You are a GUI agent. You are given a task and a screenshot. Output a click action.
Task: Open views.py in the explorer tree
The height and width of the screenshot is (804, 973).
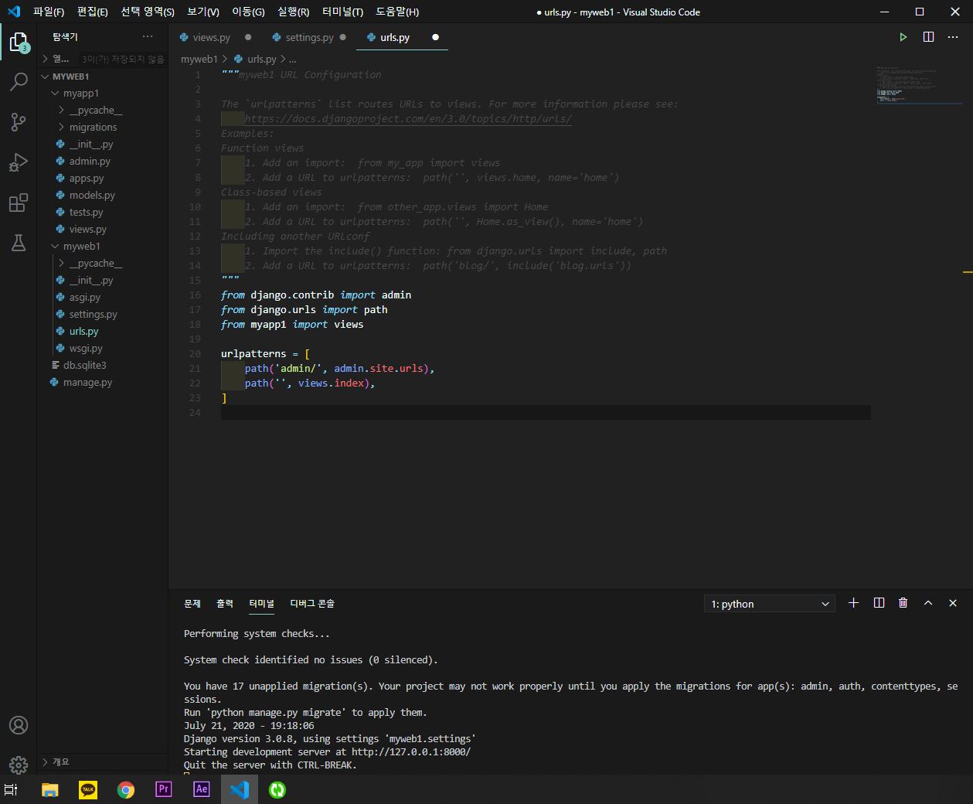(x=102, y=230)
